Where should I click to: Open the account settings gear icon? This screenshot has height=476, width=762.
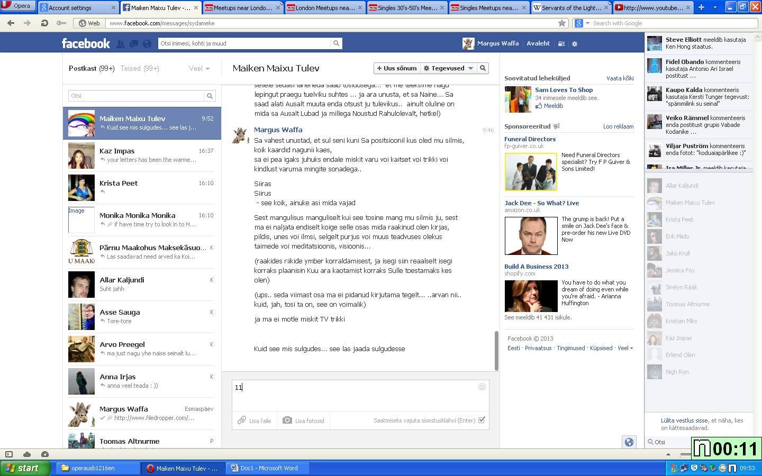(575, 44)
